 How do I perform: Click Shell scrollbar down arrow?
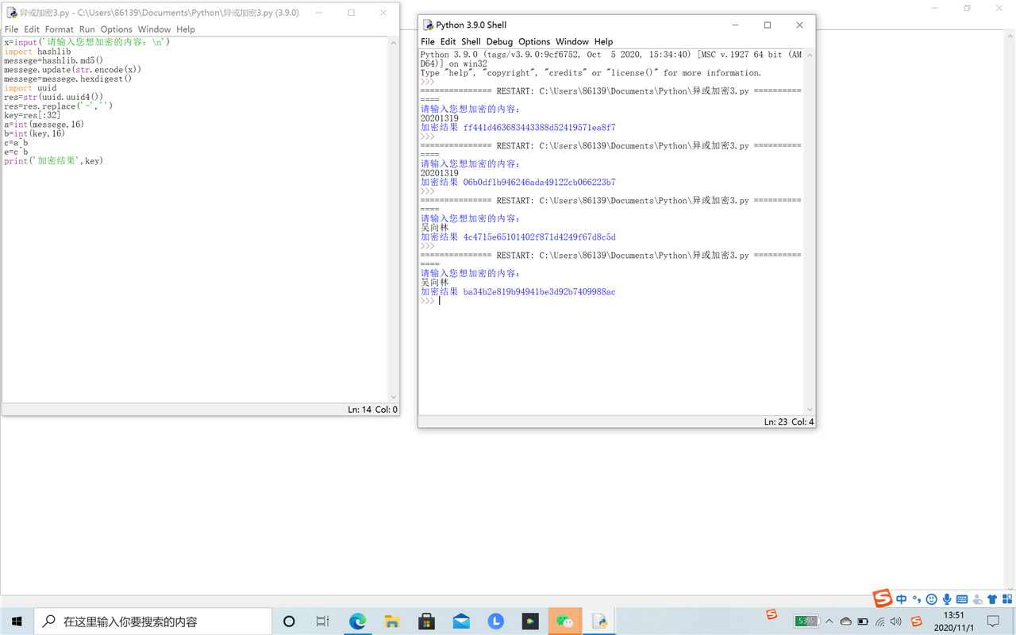tap(810, 410)
